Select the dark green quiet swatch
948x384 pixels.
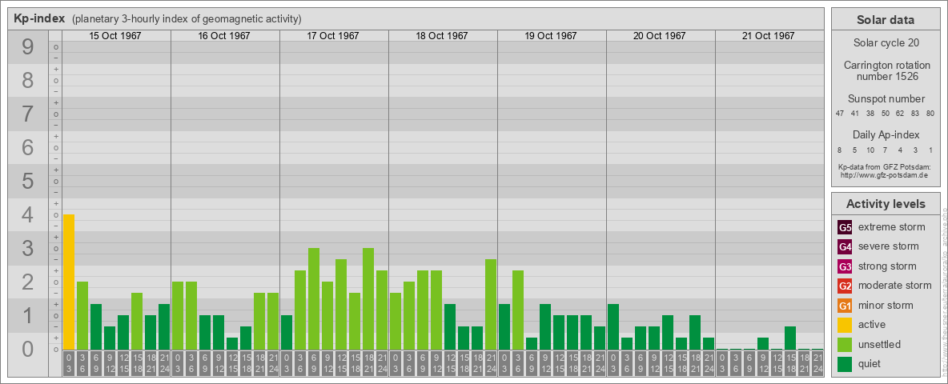click(845, 364)
